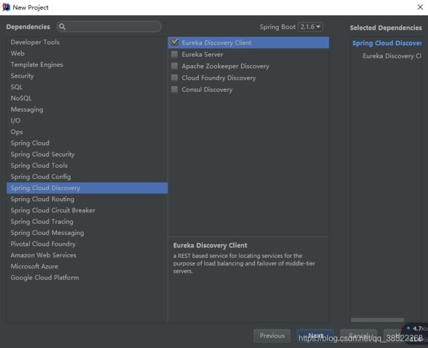Open Amazon Web Services category

[x=87, y=255]
